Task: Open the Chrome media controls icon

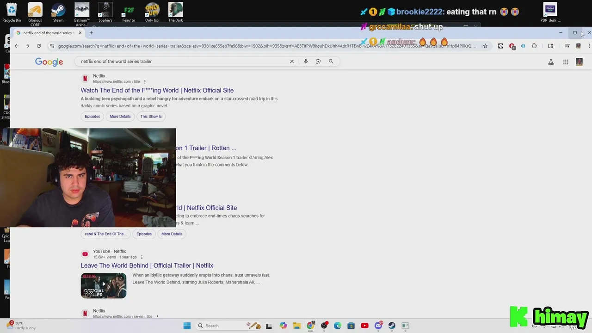Action: pos(567,46)
